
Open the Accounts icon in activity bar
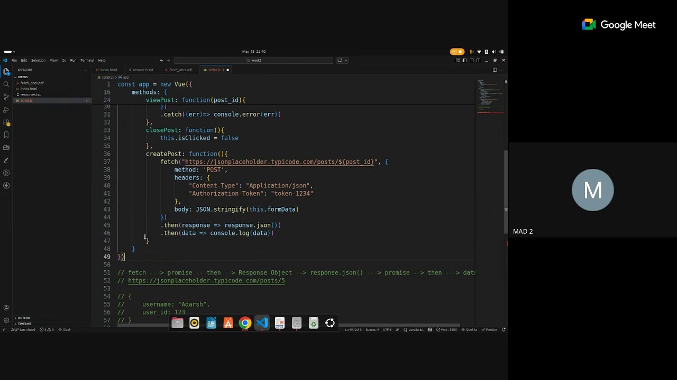point(6,308)
